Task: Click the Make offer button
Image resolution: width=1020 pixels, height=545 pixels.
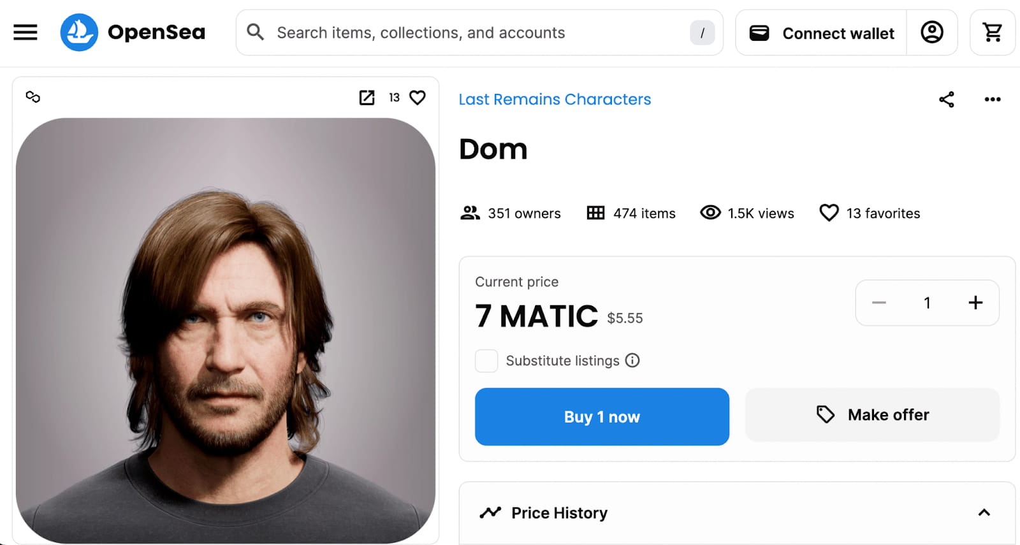Action: point(872,415)
